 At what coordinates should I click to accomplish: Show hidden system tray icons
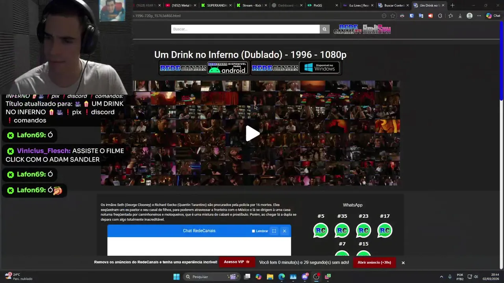click(x=441, y=277)
